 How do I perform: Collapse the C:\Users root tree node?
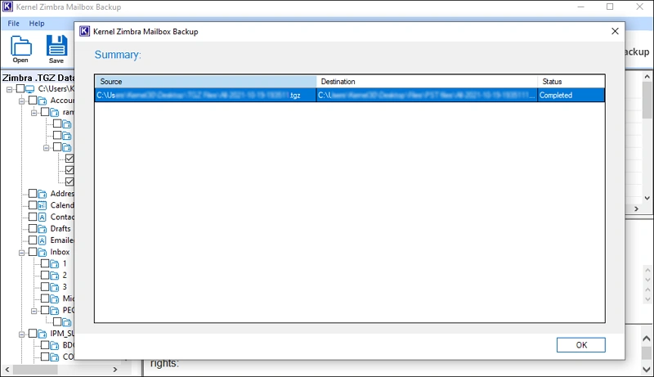(9, 89)
